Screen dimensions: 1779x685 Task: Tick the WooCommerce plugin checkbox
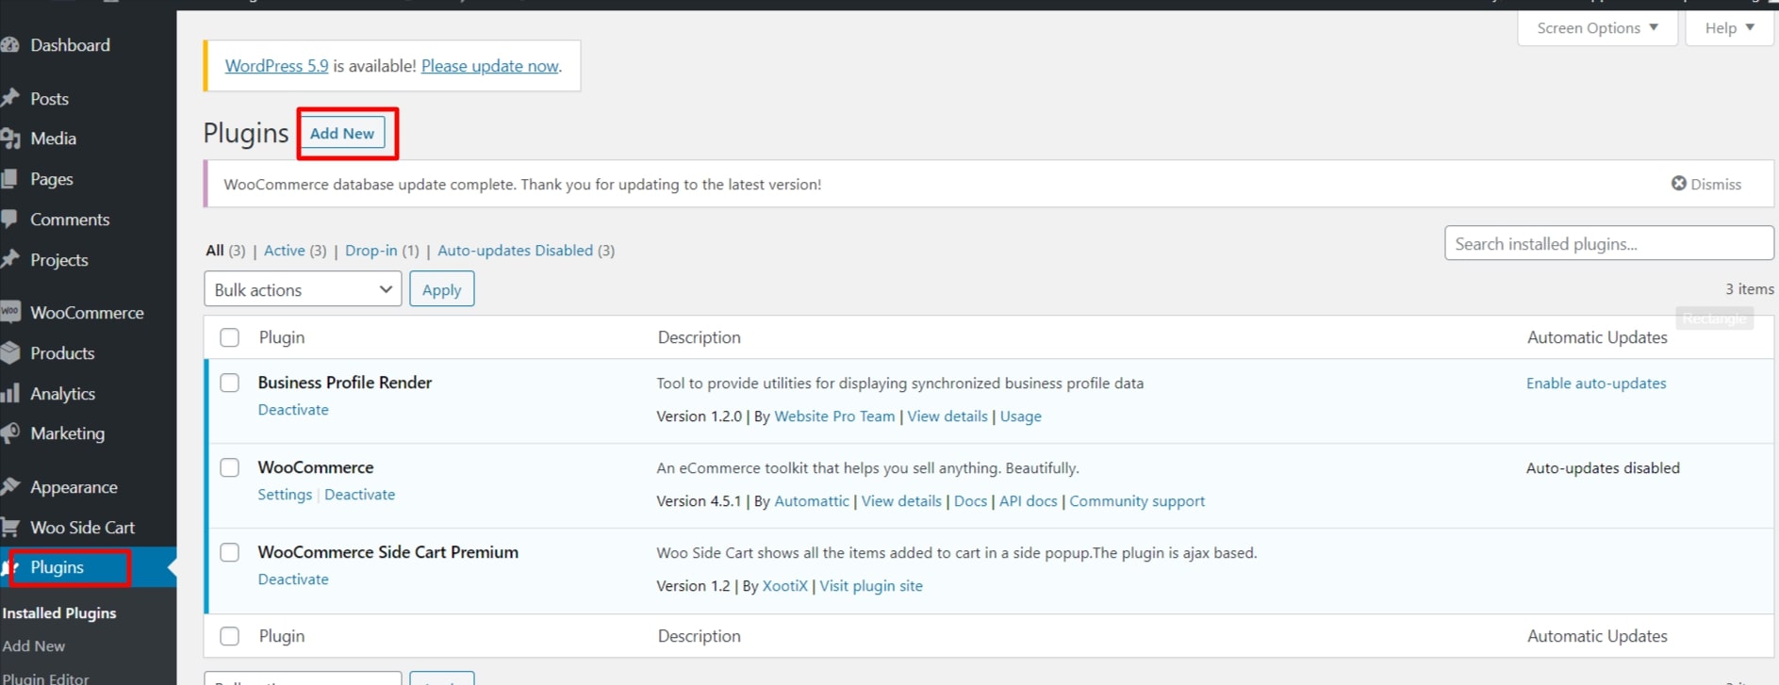[x=229, y=467]
